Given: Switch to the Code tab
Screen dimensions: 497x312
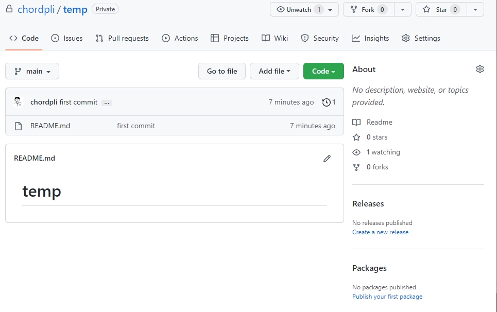Looking at the screenshot, I should (24, 38).
